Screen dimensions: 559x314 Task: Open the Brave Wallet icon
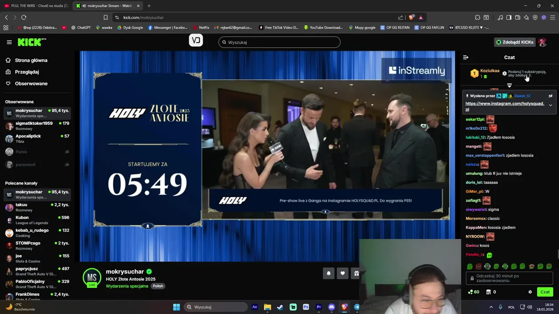[518, 17]
